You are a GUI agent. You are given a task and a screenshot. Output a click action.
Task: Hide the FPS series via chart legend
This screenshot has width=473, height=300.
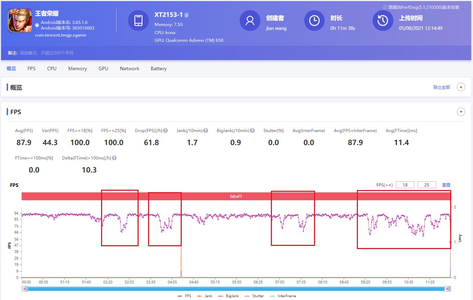click(185, 296)
